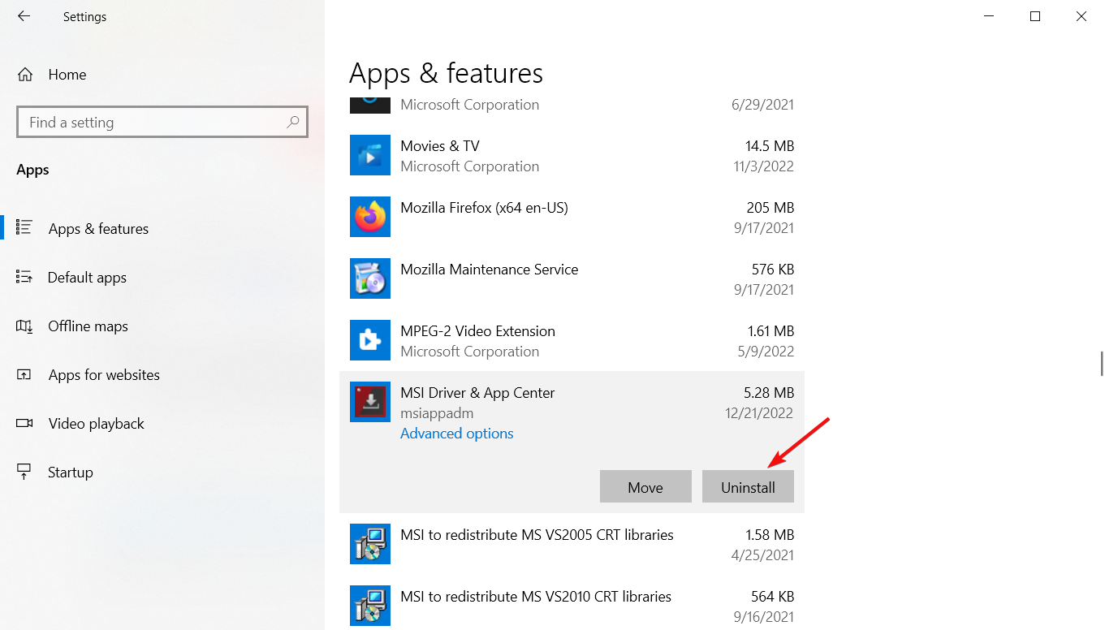Click the 6/29/2021 date text
The width and height of the screenshot is (1105, 630).
[x=762, y=105]
